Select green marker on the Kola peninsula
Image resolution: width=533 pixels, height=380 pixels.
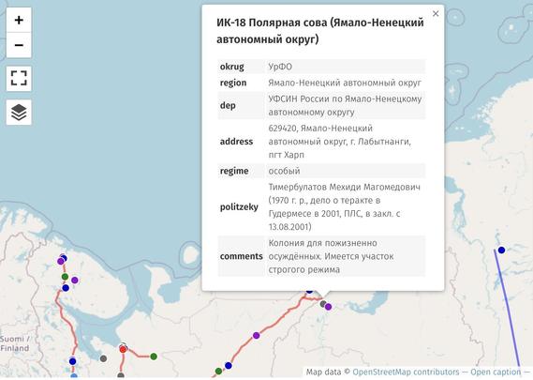(65, 277)
